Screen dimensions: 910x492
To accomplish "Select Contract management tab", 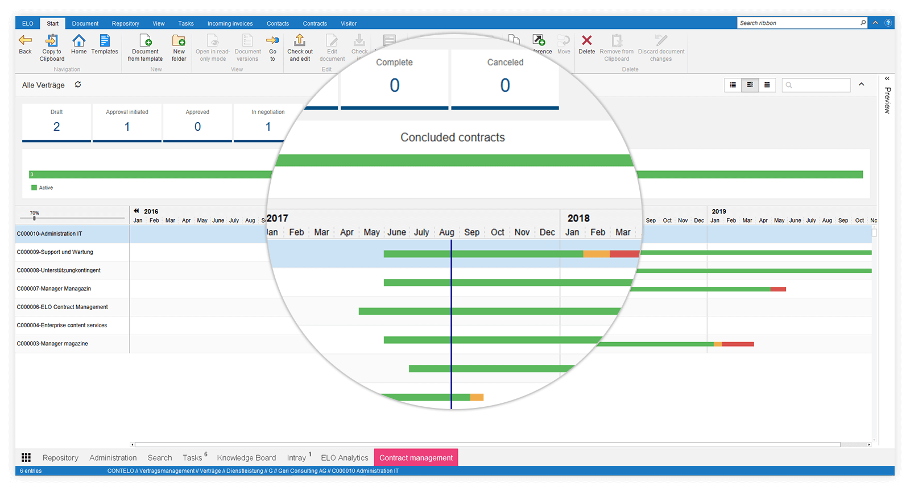I will [416, 457].
